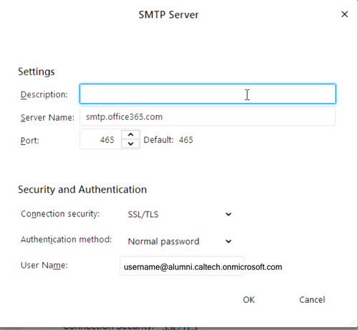358x330 pixels.
Task: Click the Default: 465 port hint text
Action: (x=168, y=140)
